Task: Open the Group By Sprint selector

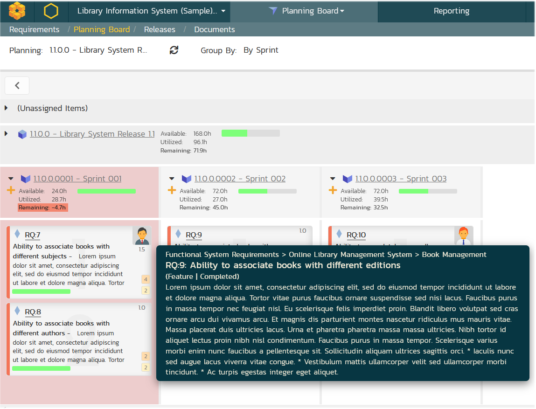Action: pos(261,50)
